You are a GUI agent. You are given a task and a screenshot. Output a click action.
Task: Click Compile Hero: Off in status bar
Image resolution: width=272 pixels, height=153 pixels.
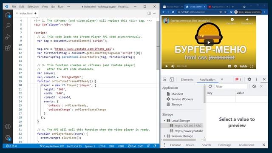click(x=51, y=146)
